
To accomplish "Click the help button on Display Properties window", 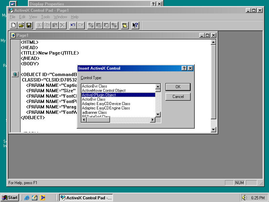I will (153, 4).
